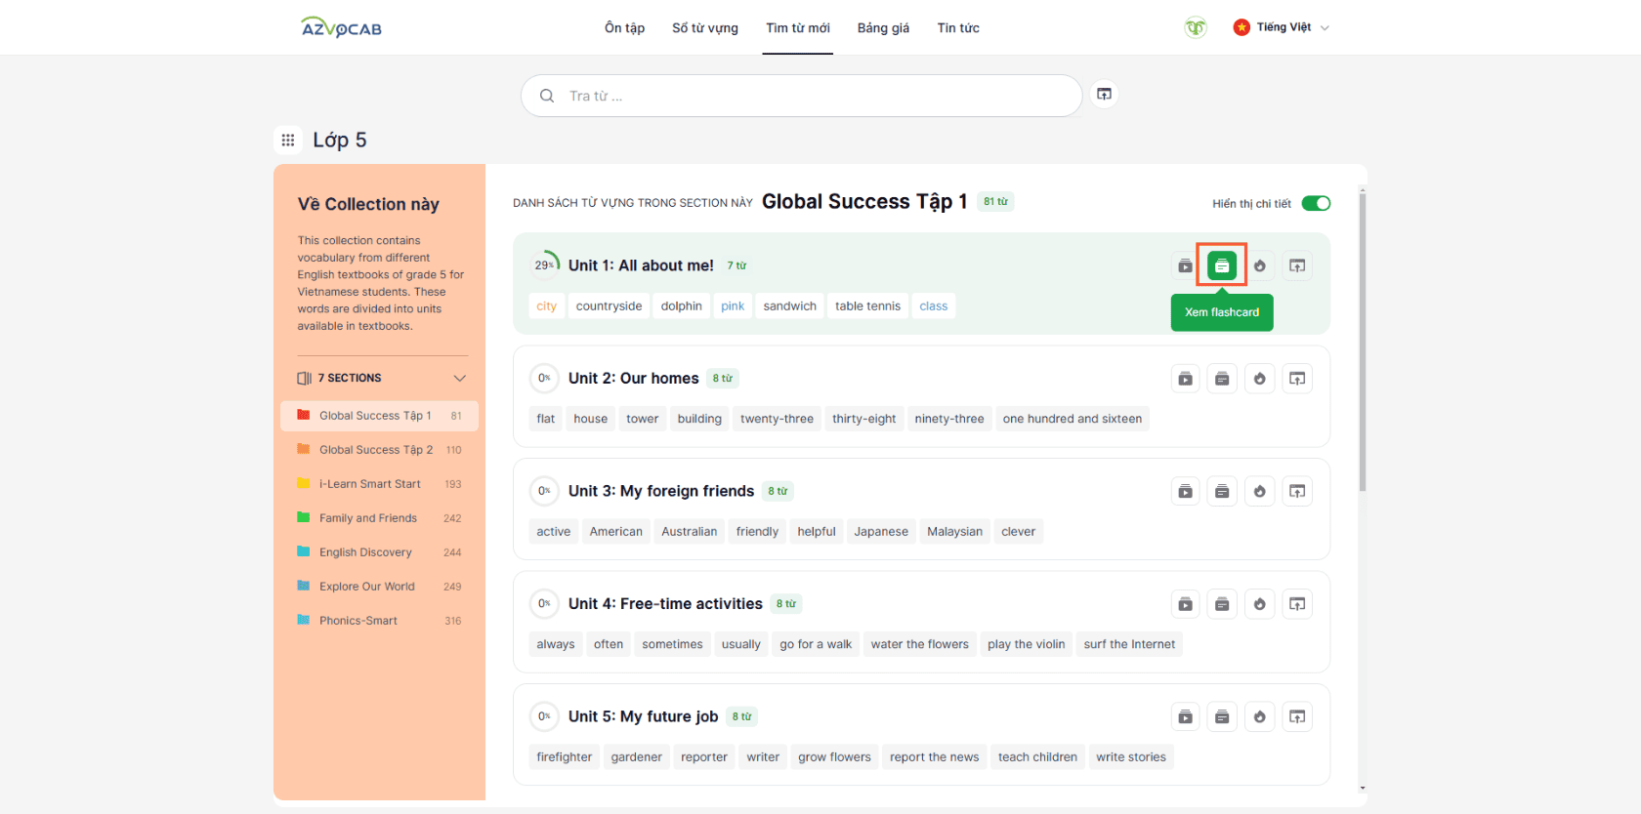Click the 29% progress ring of Unit 1

point(544,265)
